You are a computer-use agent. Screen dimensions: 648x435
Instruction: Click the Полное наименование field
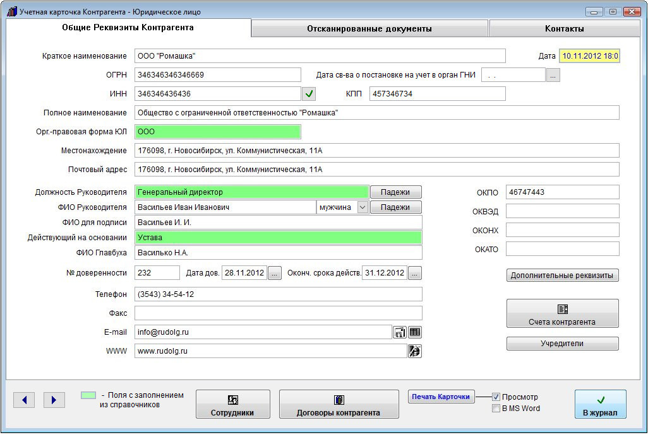tap(377, 113)
